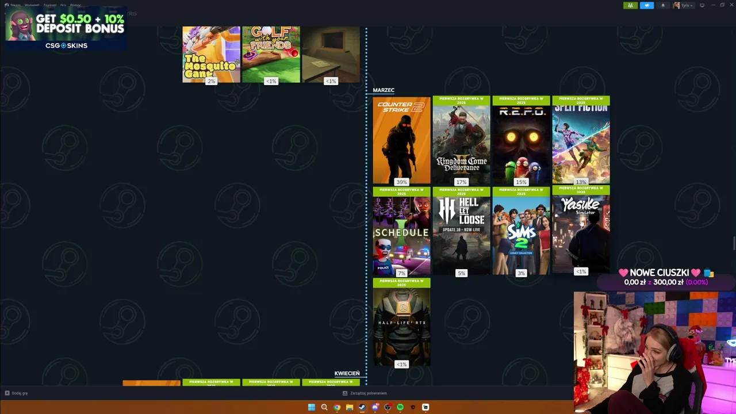Open the R.E.P.O. game tile
The image size is (736, 414).
[521, 140]
